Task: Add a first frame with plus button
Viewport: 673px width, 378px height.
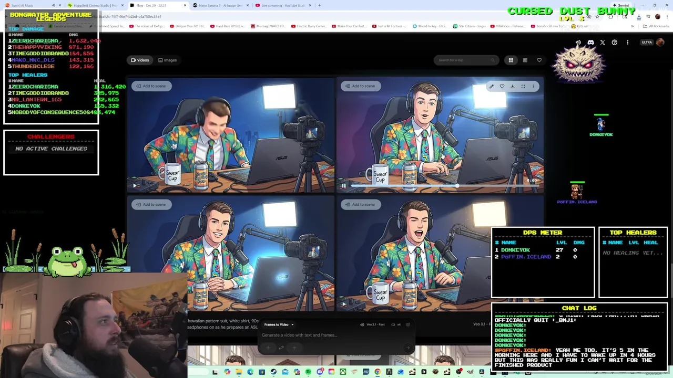Action: coord(268,348)
